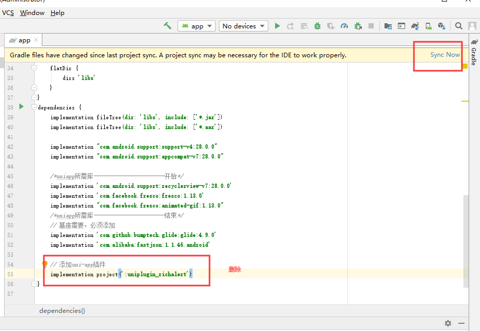Screen dimensions: 480x331
Task: Click fold end marker at line 36
Action: [34, 88]
